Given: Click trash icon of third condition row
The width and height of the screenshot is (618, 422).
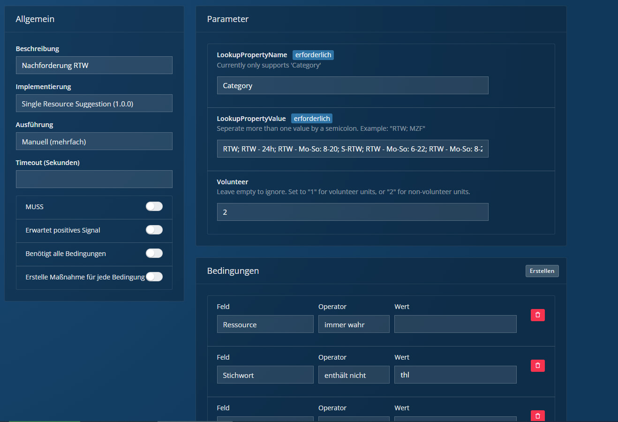Looking at the screenshot, I should tap(537, 415).
